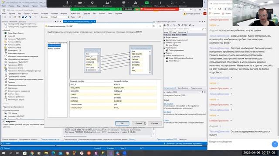Viewport: 279px width, 156px height.
Task: Click the Отмена button in the dialog
Action: point(139,123)
